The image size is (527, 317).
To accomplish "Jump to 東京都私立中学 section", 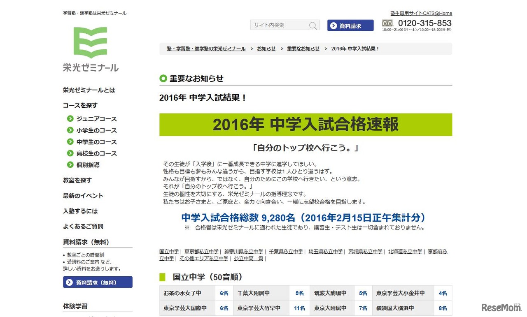I will point(201,252).
